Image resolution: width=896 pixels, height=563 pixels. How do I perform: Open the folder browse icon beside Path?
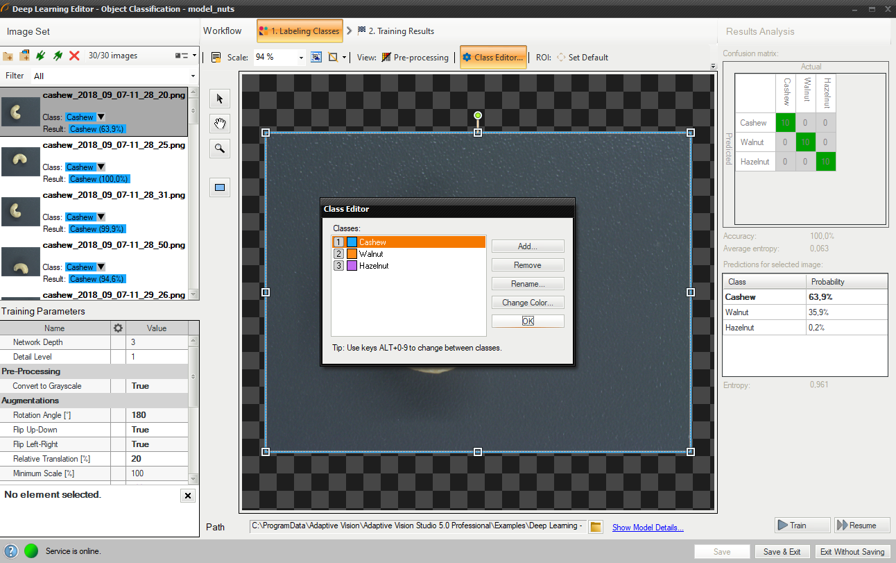coord(595,527)
